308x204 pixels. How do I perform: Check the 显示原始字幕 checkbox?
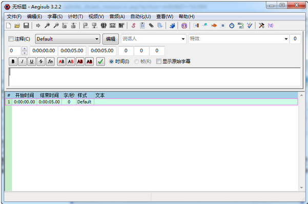click(x=159, y=62)
